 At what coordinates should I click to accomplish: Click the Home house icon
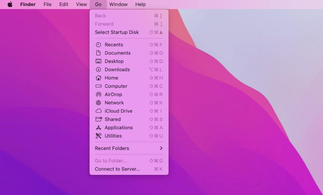[99, 78]
